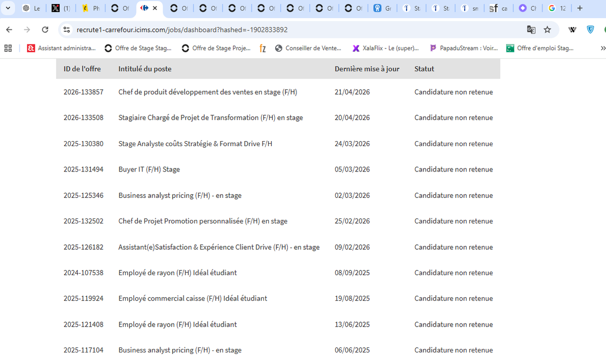Screen dimensions: 606x356
Task: Open 'Employé commercial caisse (F/H)' posting
Action: pos(193,298)
